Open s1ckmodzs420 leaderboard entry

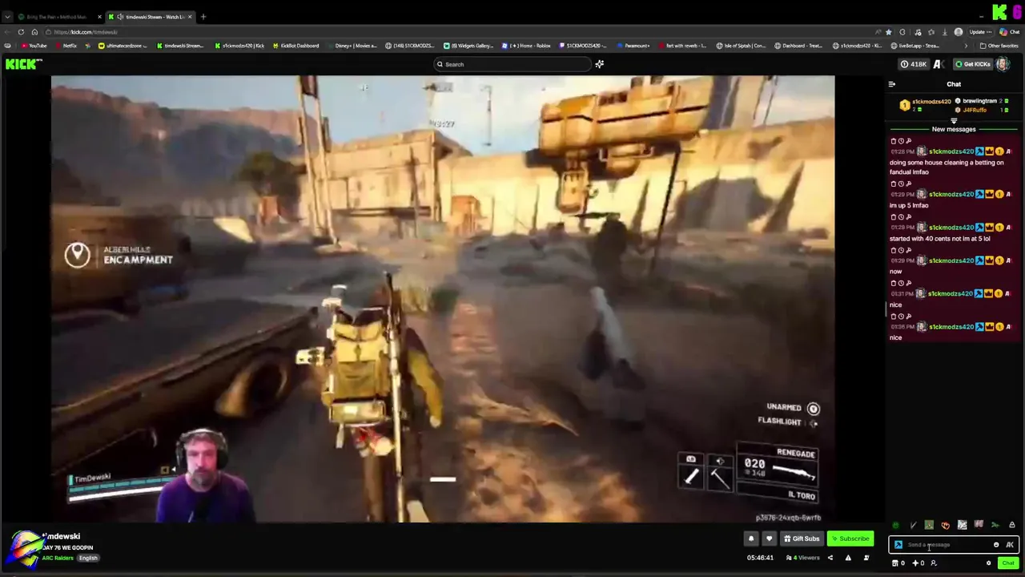(926, 105)
